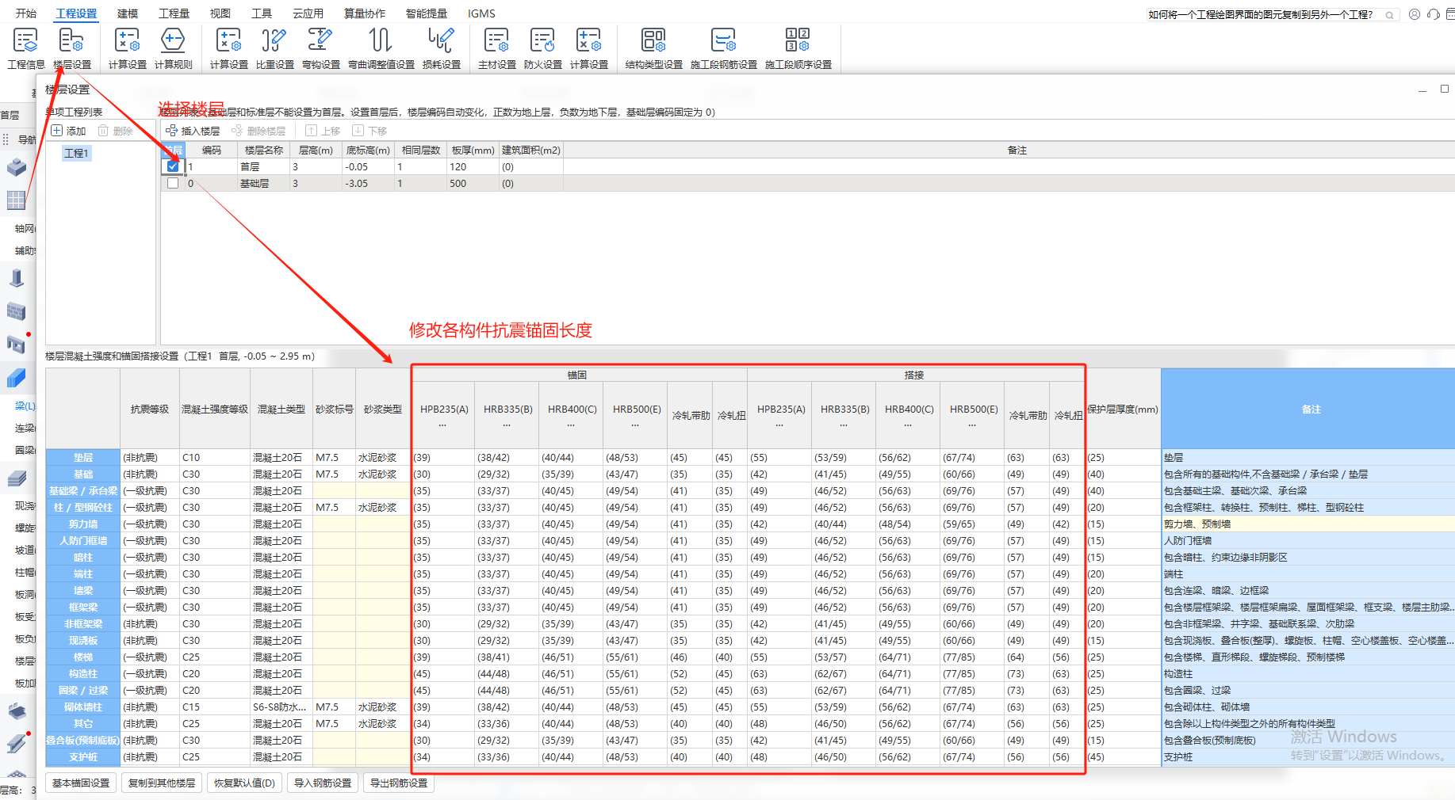The image size is (1455, 800).
Task: Select the 支护桩 row header
Action: [x=83, y=757]
